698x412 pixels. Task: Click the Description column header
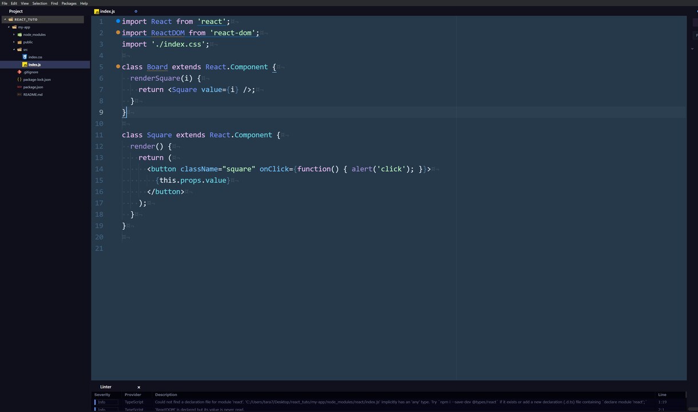click(x=166, y=395)
